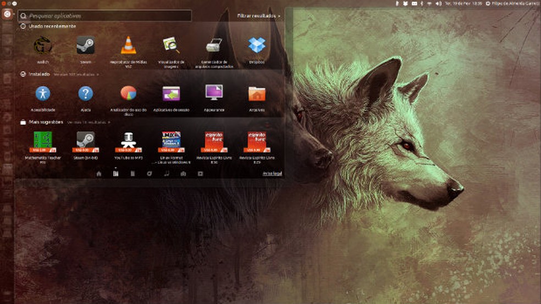
Task: Expand more results for Instalado section
Action: pos(76,74)
